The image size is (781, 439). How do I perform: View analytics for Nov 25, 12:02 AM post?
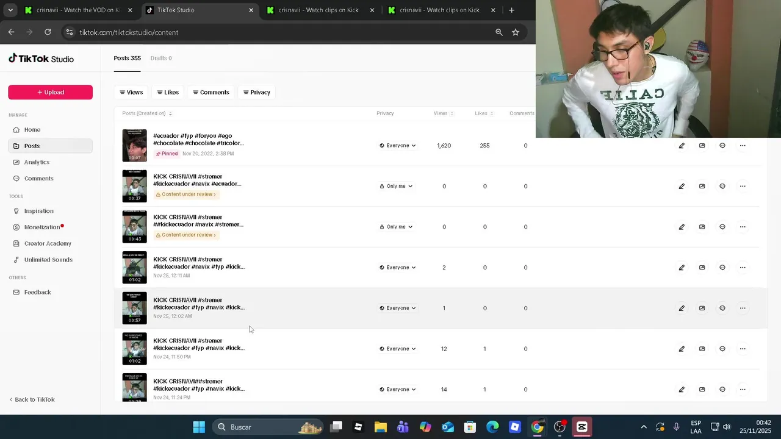702,308
